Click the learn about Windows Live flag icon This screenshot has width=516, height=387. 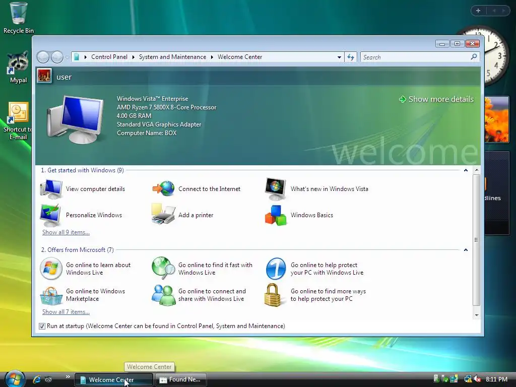coord(51,269)
